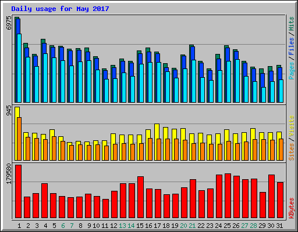Select day 16 on the x-axis
This screenshot has height=232, width=298.
click(x=148, y=226)
